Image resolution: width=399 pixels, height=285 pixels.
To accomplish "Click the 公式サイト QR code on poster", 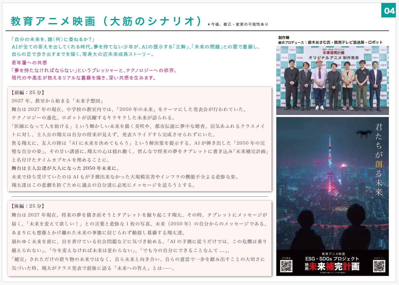I will coord(379,266).
